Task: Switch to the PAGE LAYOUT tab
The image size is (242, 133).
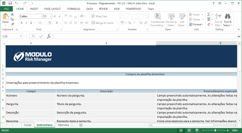Action: point(52,9)
